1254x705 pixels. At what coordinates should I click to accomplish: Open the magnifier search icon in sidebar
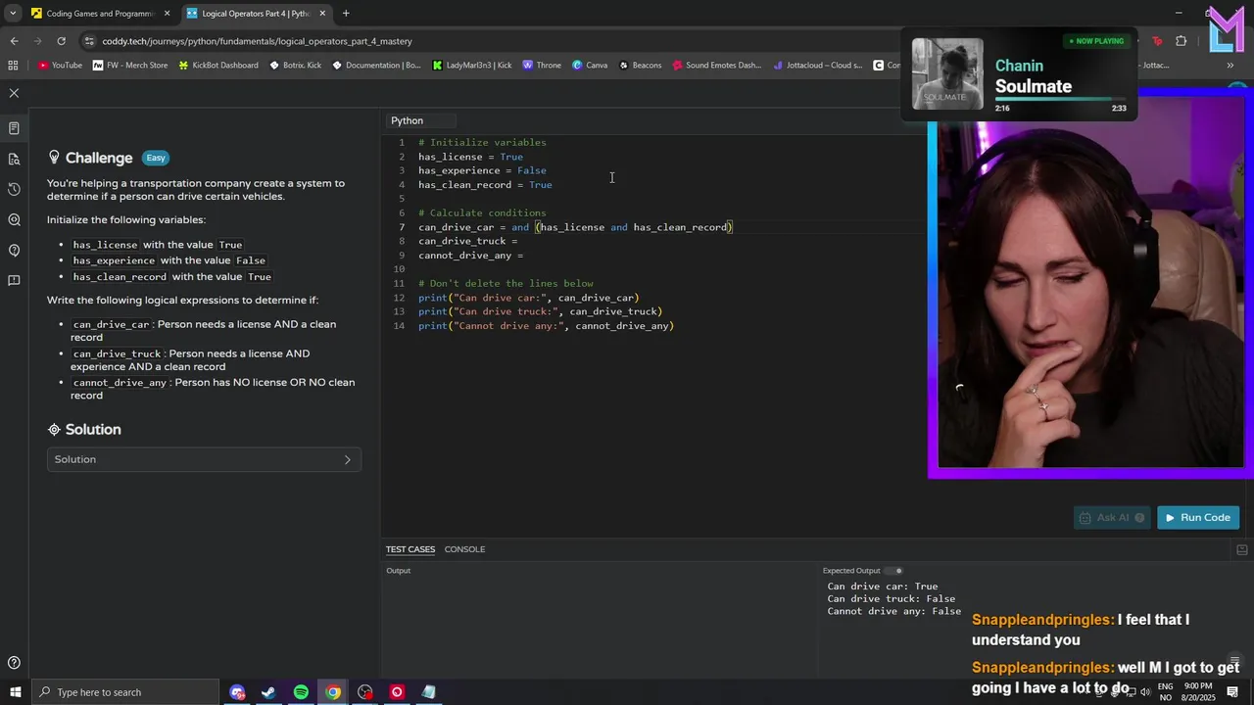coord(14,220)
